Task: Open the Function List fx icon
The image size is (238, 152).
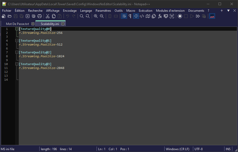Action: (160, 16)
